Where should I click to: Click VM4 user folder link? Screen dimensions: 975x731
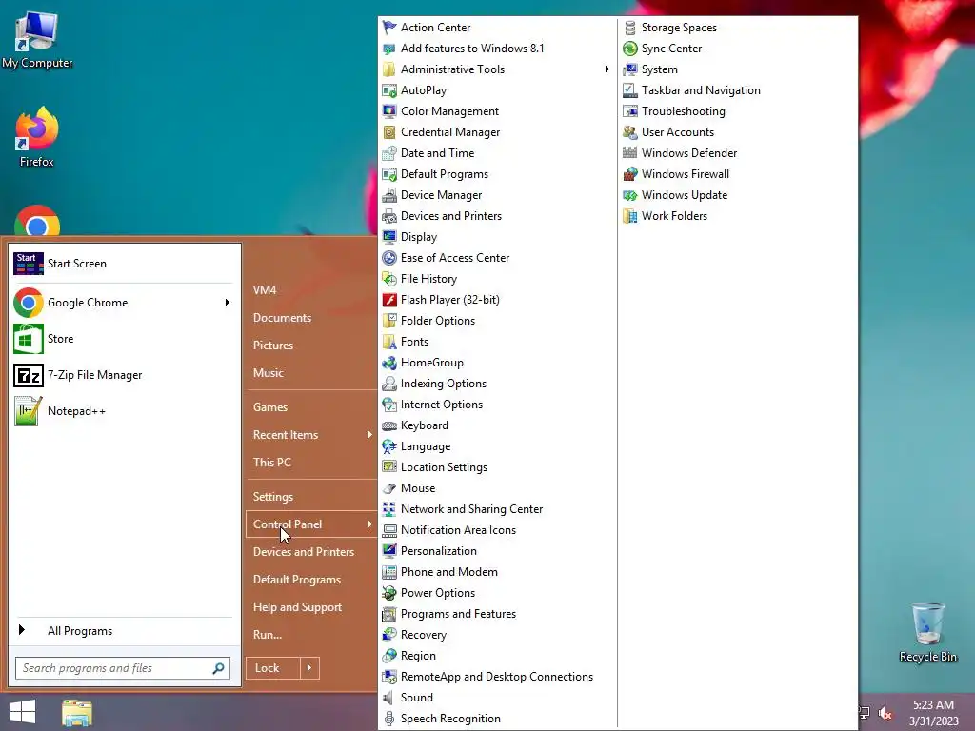[265, 290]
